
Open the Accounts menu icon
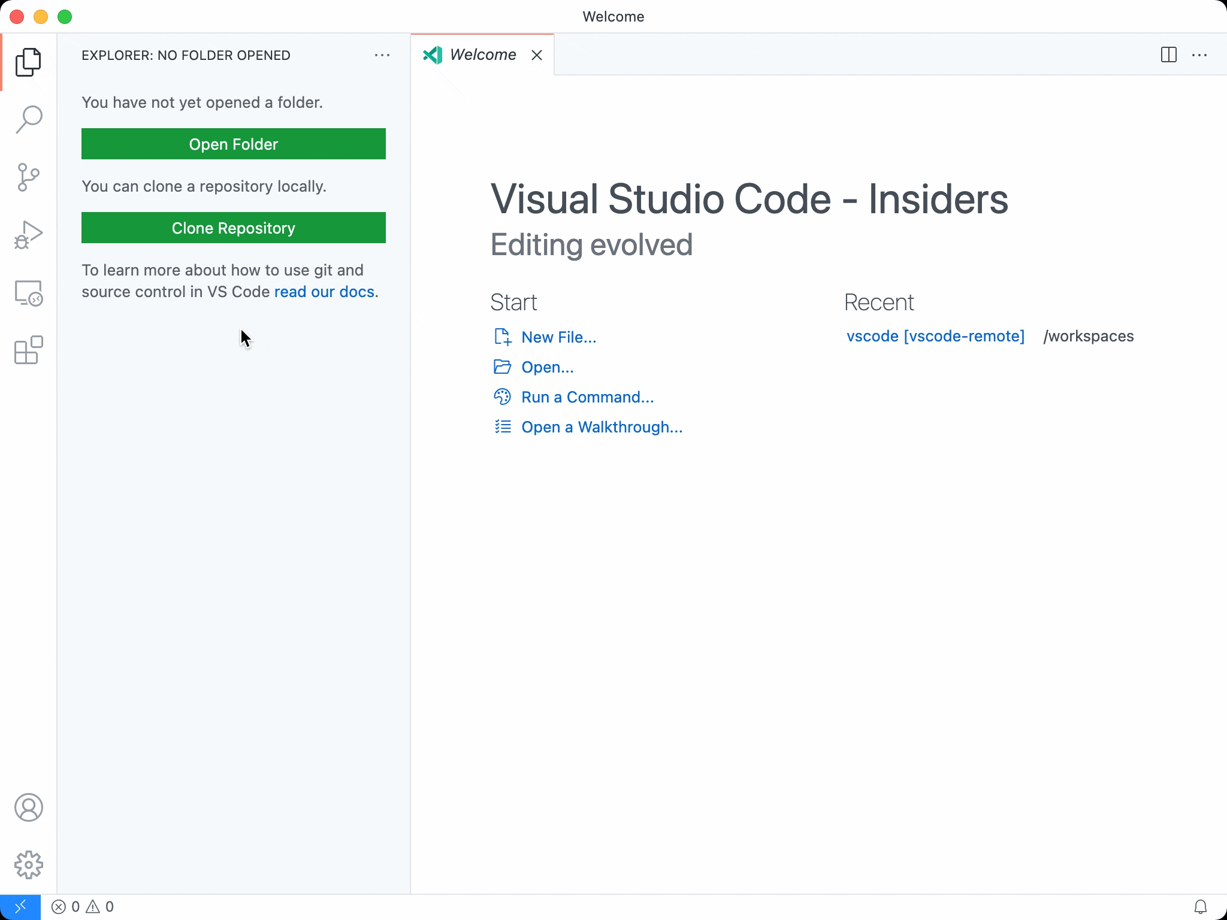click(28, 807)
